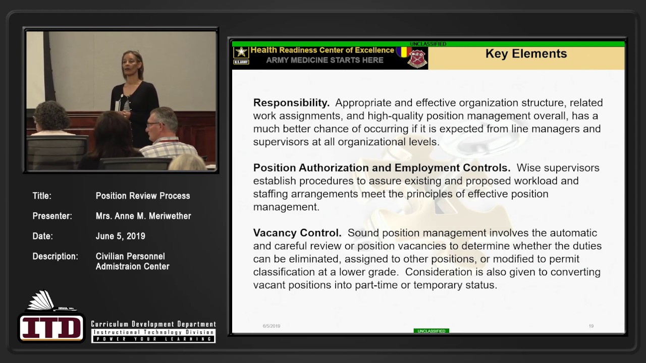Click the bottom green UNCLASSIFIED banner
The width and height of the screenshot is (646, 363).
click(x=432, y=331)
